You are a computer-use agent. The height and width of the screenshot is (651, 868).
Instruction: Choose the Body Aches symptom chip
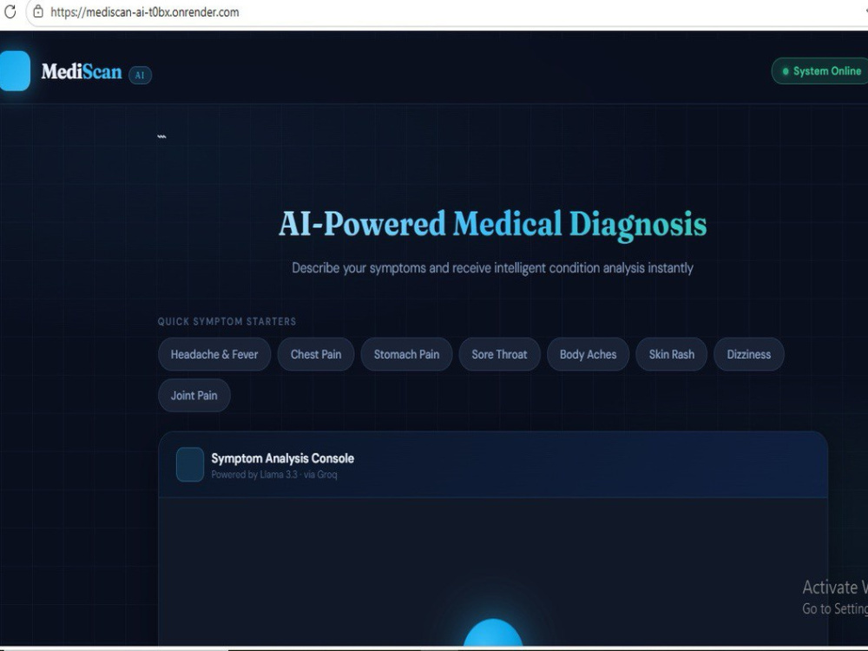[x=588, y=354]
